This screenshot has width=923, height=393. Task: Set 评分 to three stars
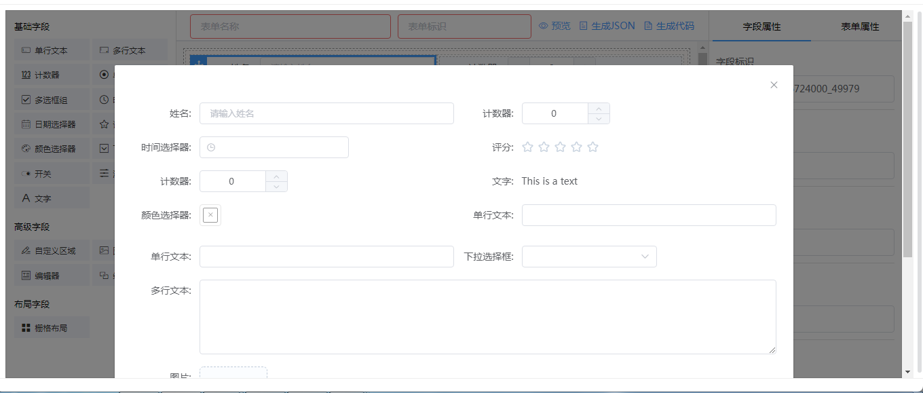pyautogui.click(x=560, y=147)
